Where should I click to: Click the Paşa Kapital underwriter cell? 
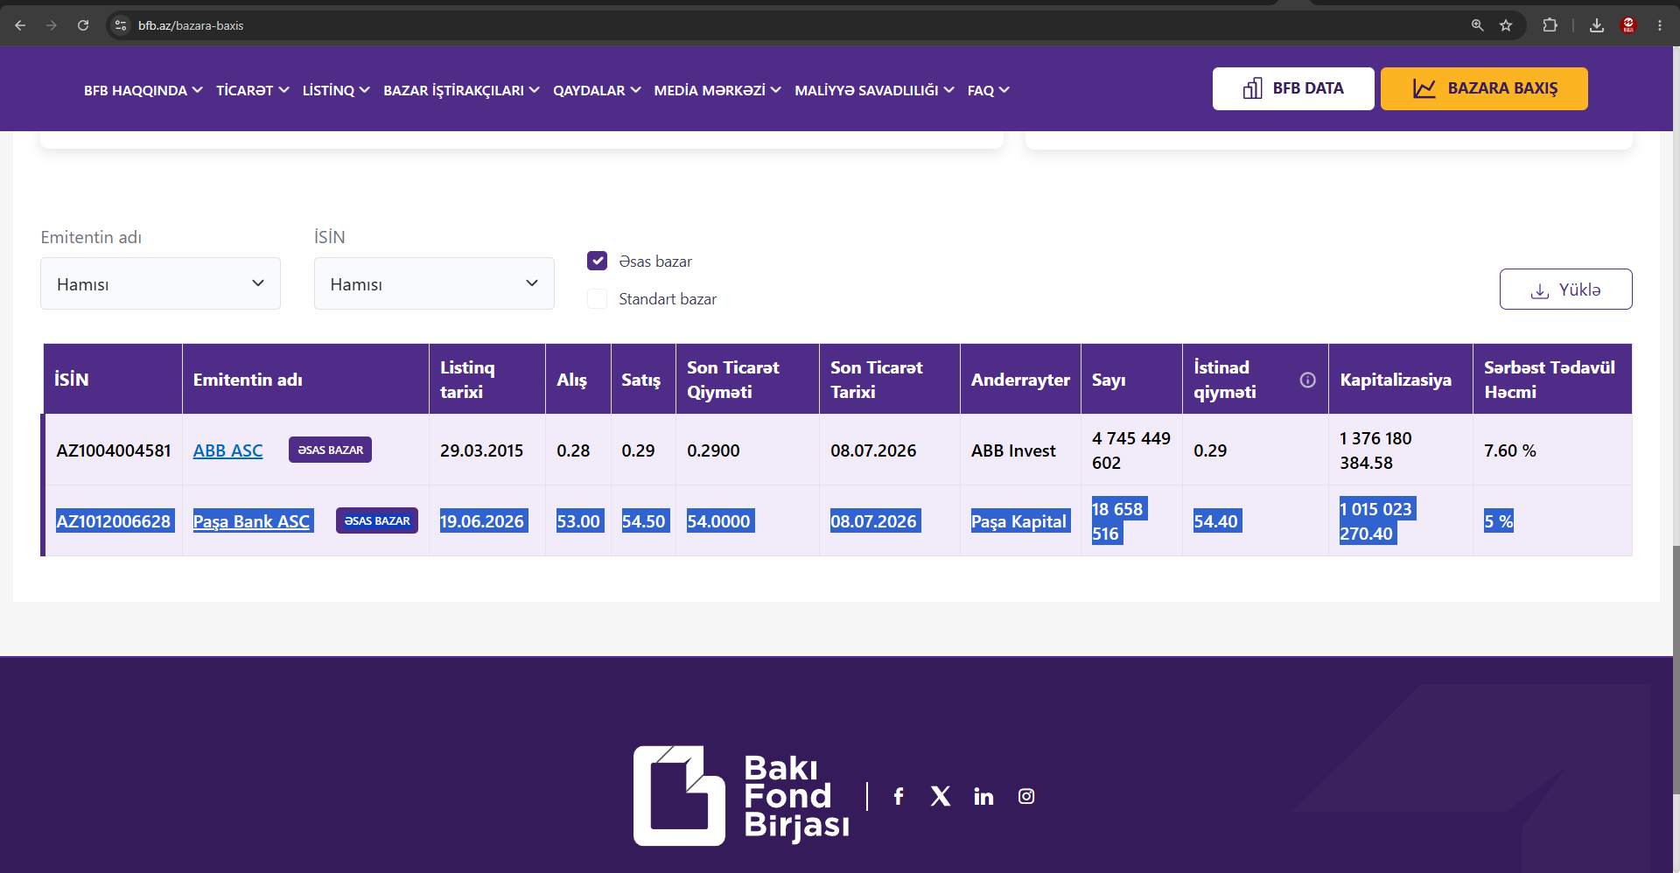pyautogui.click(x=1018, y=521)
